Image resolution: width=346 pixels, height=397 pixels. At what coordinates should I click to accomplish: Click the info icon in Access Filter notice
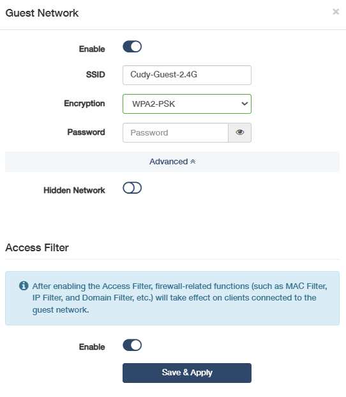(24, 286)
